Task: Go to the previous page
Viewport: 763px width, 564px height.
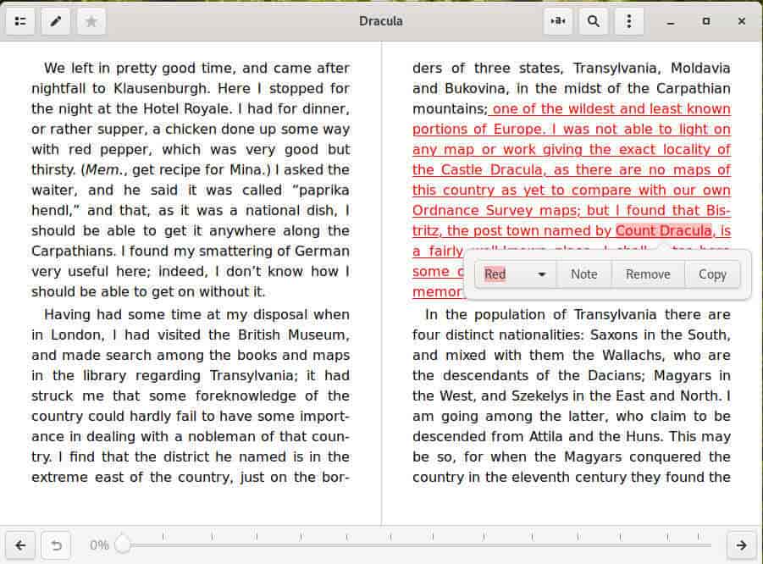Action: coord(20,545)
